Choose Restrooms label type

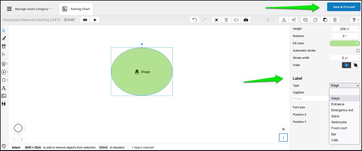pyautogui.click(x=345, y=122)
